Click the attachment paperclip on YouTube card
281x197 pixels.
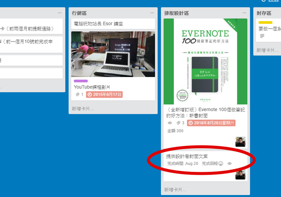click(77, 94)
